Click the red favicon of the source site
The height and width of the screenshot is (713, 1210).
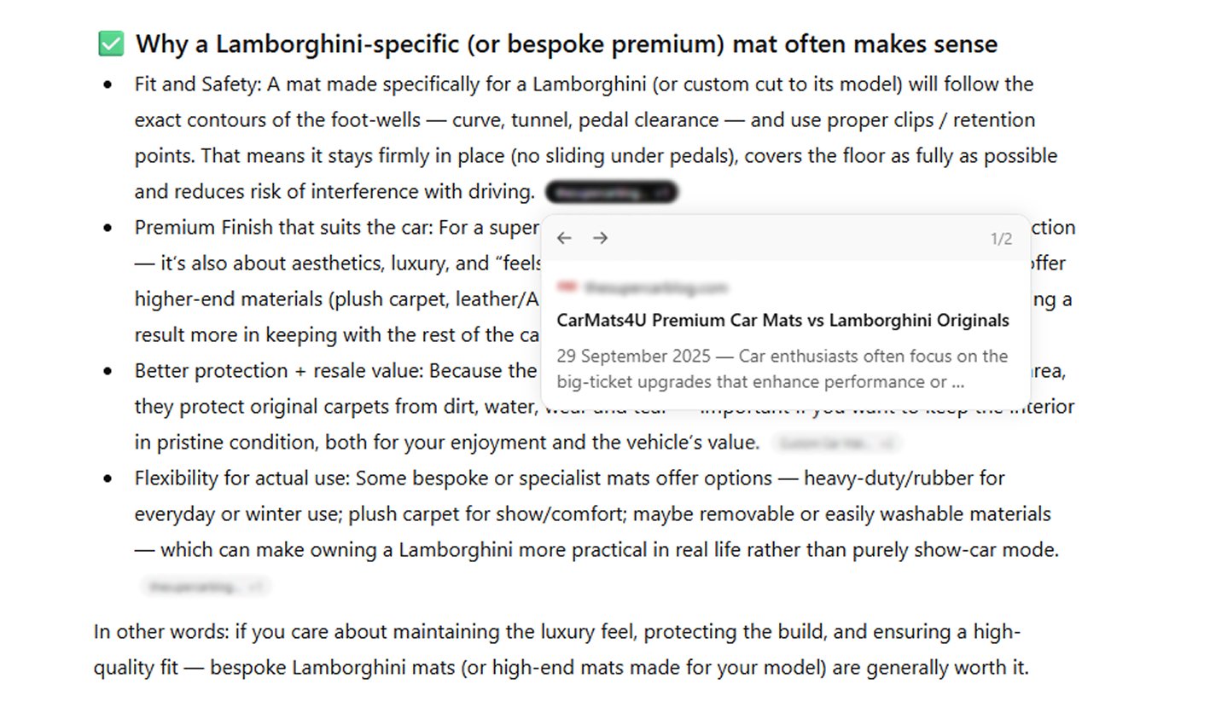click(566, 287)
